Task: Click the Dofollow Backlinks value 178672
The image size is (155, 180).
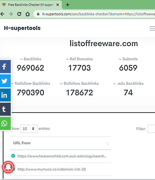Action: pos(80,93)
